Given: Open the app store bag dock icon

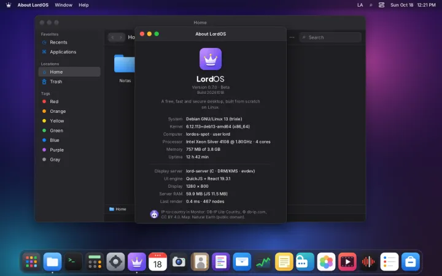Looking at the screenshot, I should click(x=410, y=262).
